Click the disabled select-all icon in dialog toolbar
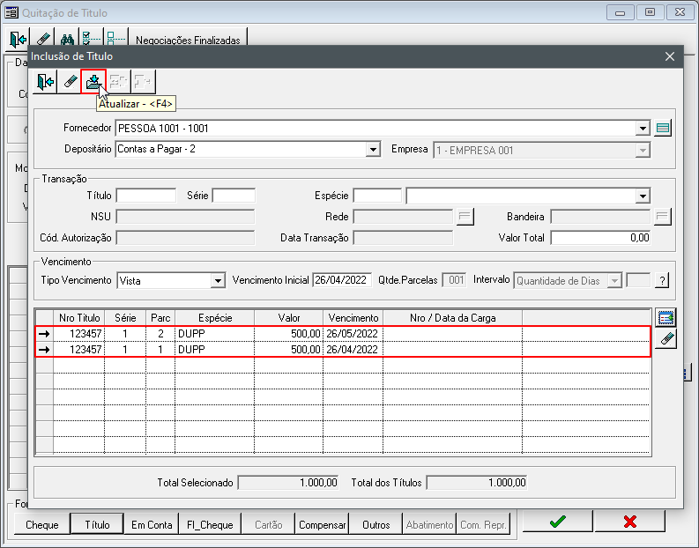The width and height of the screenshot is (699, 548). pos(118,82)
